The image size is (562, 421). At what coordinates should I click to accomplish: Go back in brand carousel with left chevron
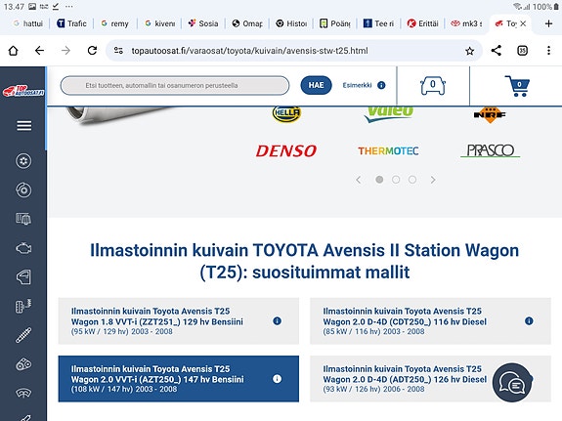[x=359, y=180]
